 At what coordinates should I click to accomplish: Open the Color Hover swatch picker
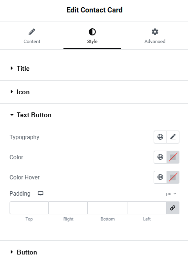(x=173, y=177)
